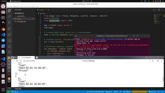165x93 pixels.
Task: Click the browser sidebar notifications bell icon
Action: pos(9,61)
